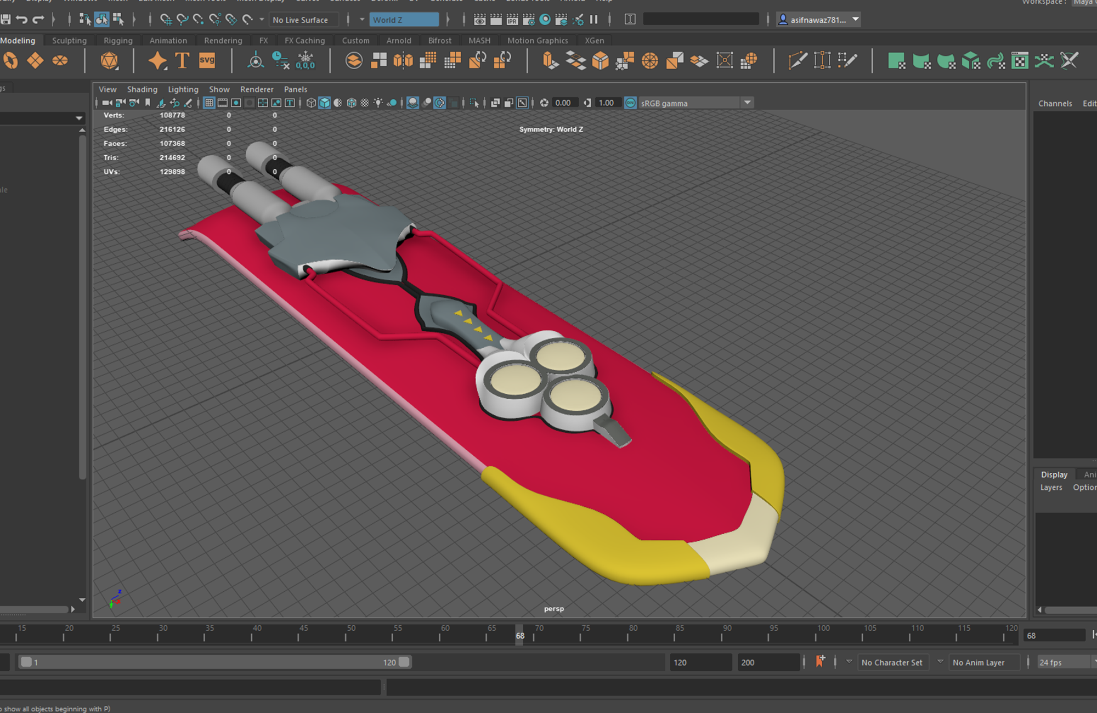Image resolution: width=1097 pixels, height=713 pixels.
Task: Open the Render View window icon
Action: 479,20
